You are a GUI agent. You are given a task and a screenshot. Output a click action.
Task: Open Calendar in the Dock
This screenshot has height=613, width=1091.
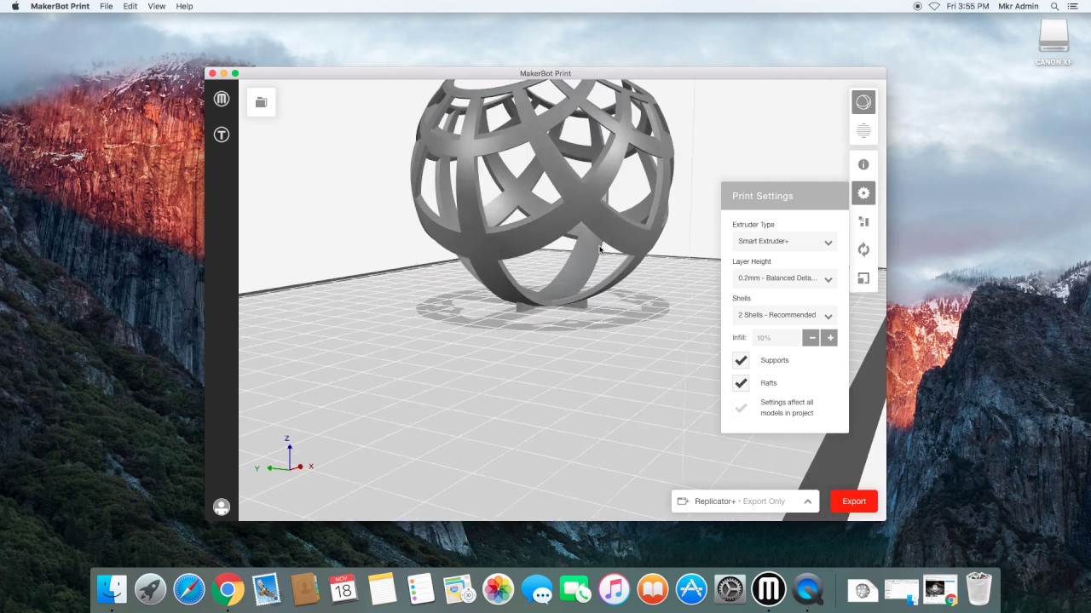[x=343, y=589]
